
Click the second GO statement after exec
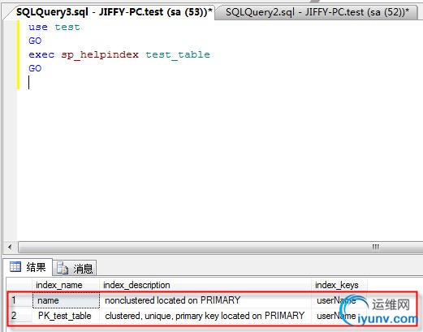35,68
